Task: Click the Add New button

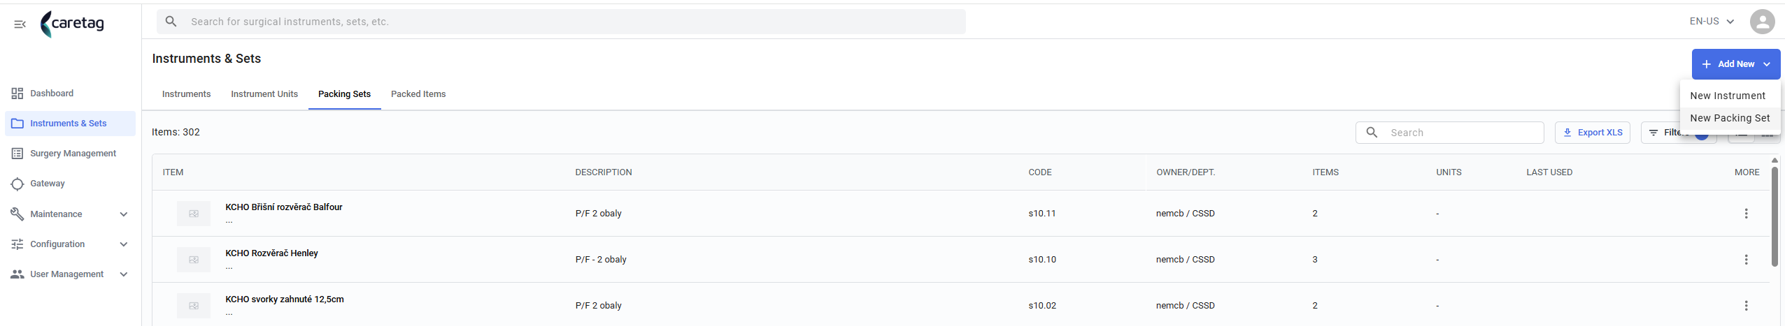Action: 1735,64
